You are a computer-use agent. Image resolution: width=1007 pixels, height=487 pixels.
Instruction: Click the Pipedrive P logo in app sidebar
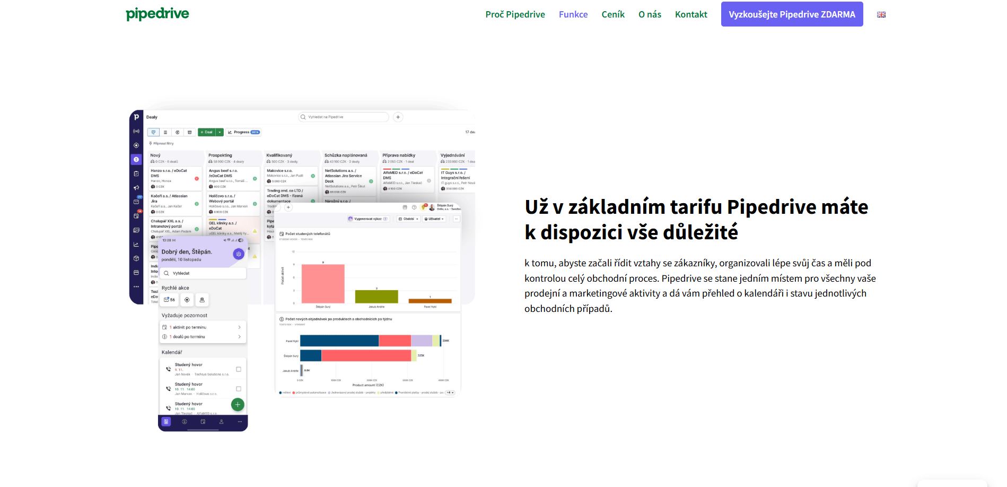tap(136, 117)
